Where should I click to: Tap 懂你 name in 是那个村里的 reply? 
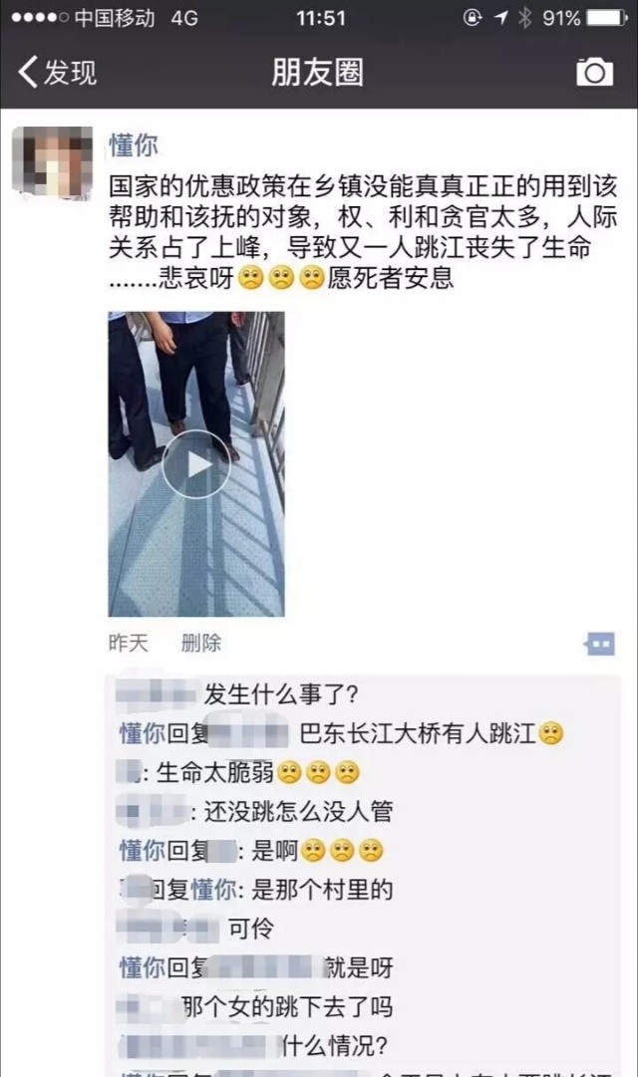pos(213,890)
